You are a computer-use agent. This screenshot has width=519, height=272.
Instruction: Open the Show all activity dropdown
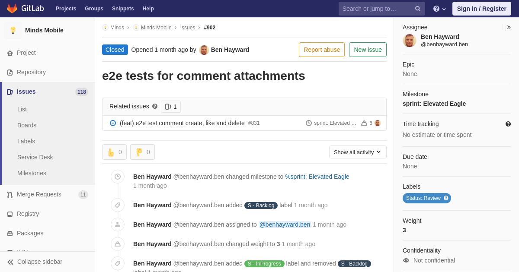(358, 152)
